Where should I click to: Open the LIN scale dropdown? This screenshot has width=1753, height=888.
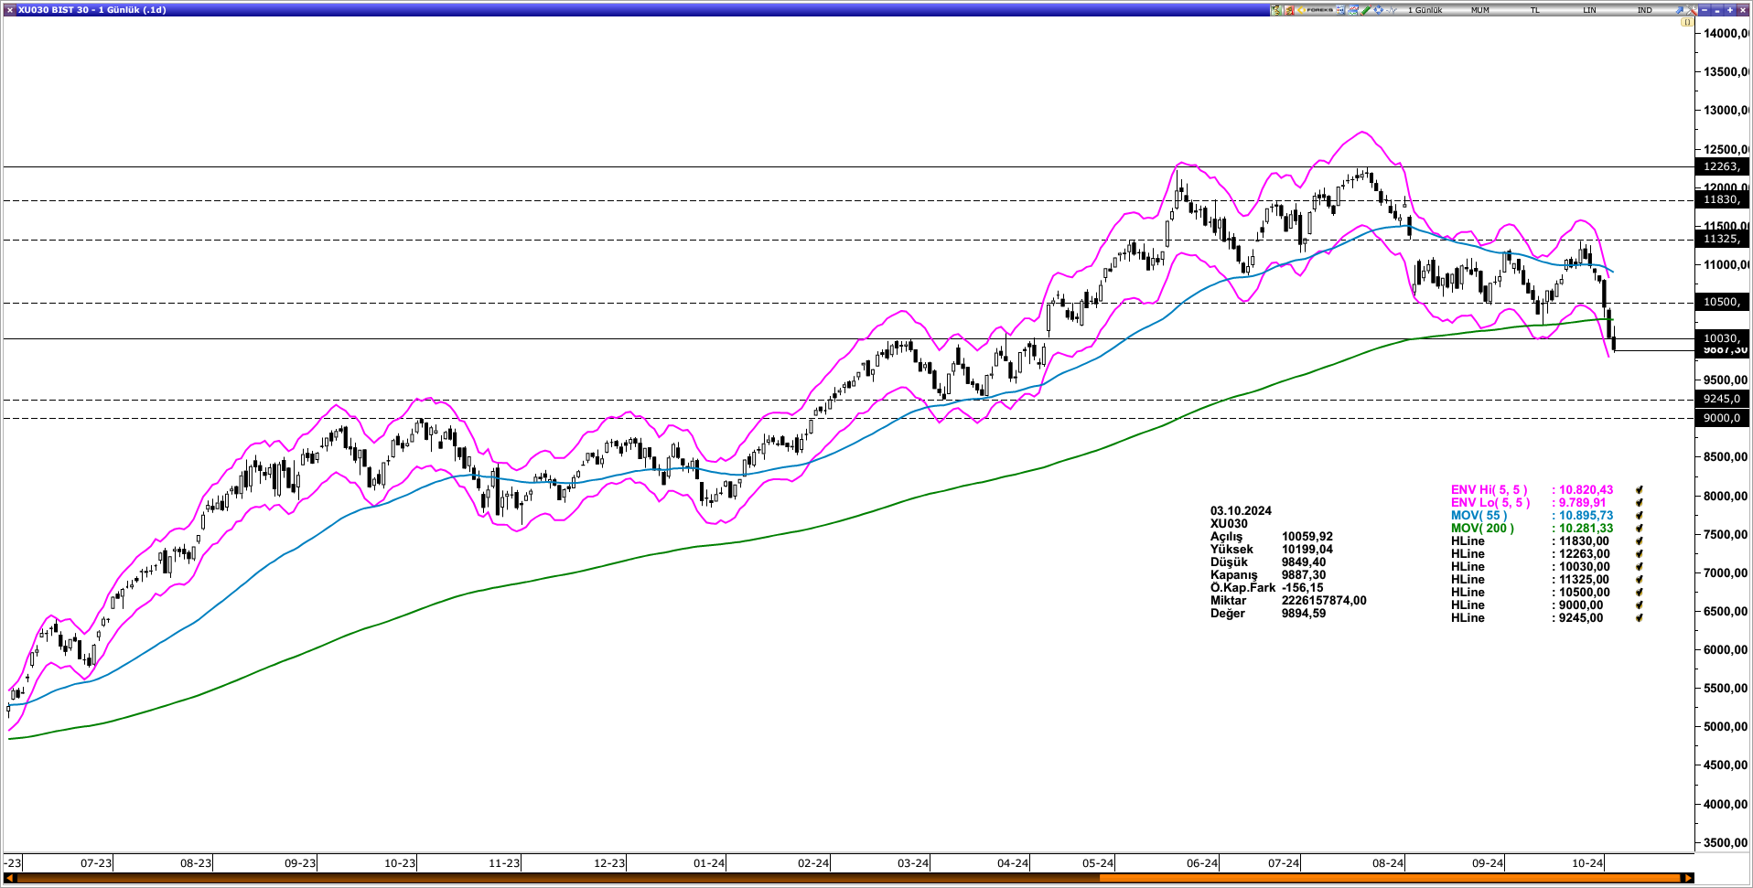(1590, 10)
